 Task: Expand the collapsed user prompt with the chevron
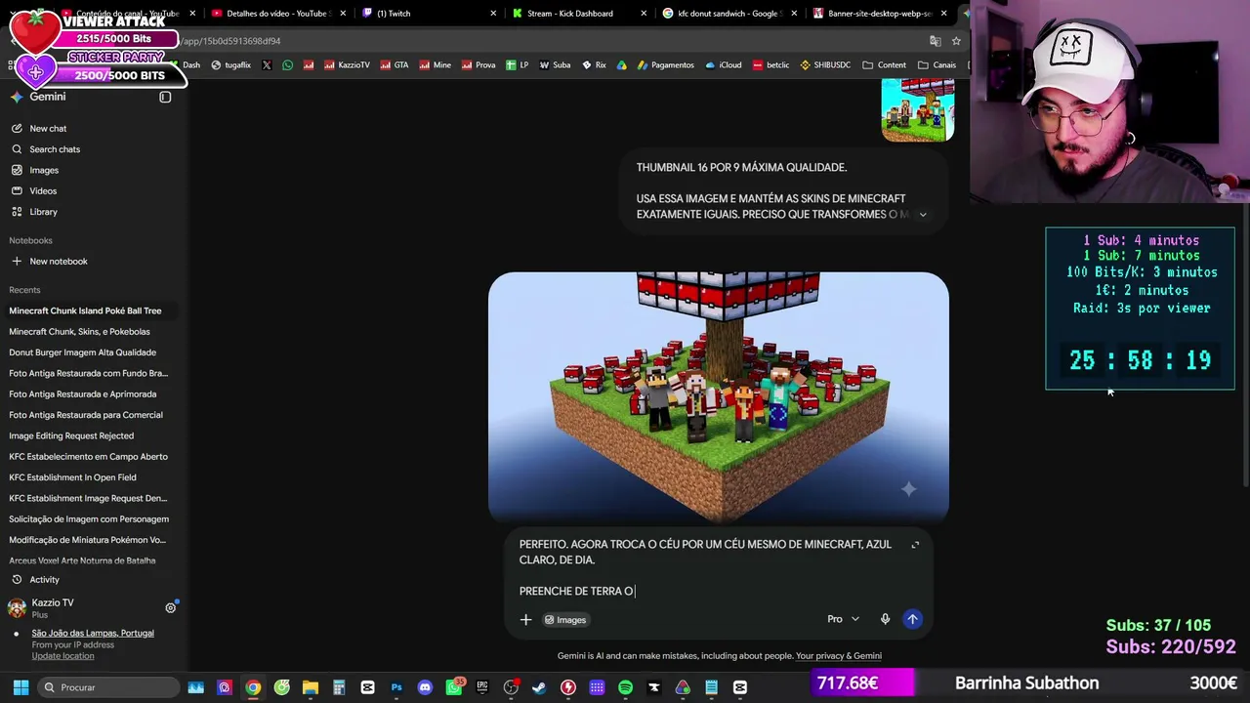point(923,215)
